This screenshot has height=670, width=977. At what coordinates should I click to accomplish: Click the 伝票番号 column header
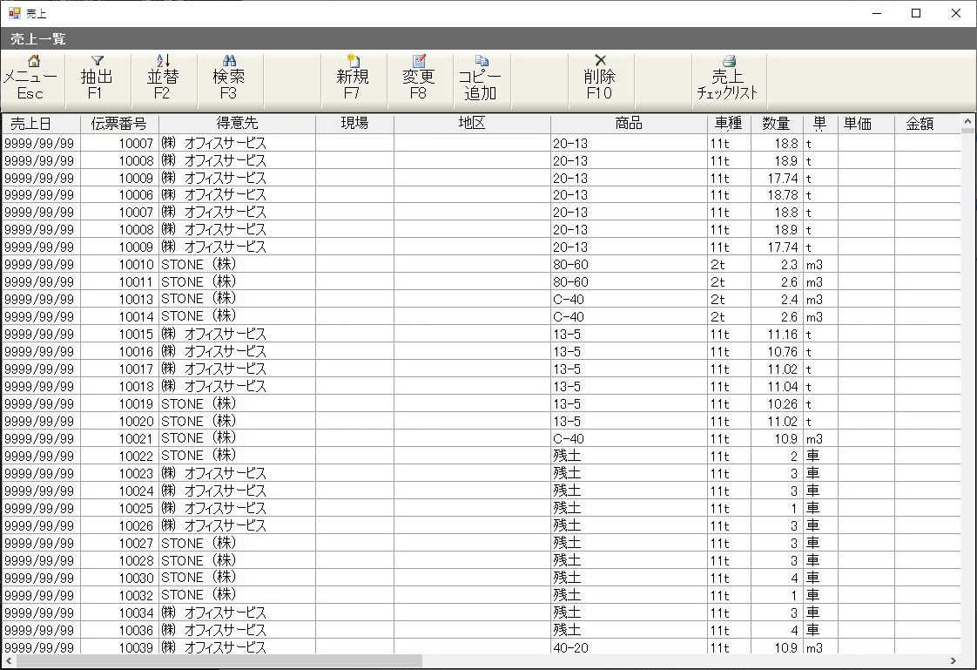119,124
